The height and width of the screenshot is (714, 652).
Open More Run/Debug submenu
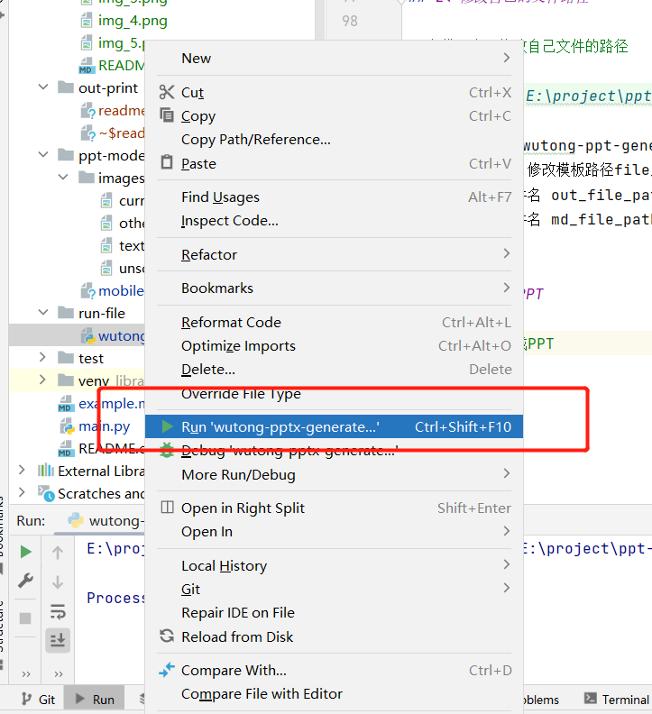coord(334,474)
